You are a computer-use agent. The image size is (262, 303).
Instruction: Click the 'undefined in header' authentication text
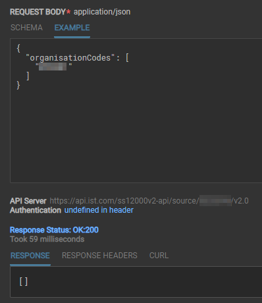coord(99,210)
